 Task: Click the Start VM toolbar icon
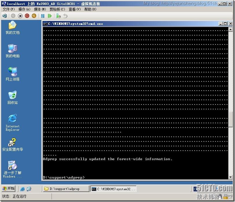pyautogui.click(x=13, y=16)
